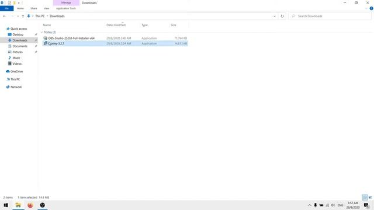Open This PC in navigation pane
This screenshot has height=210, width=374.
point(15,79)
